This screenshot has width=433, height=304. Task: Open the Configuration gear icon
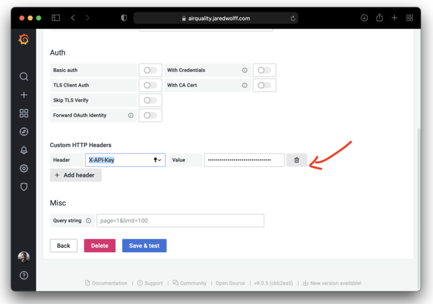coord(24,168)
